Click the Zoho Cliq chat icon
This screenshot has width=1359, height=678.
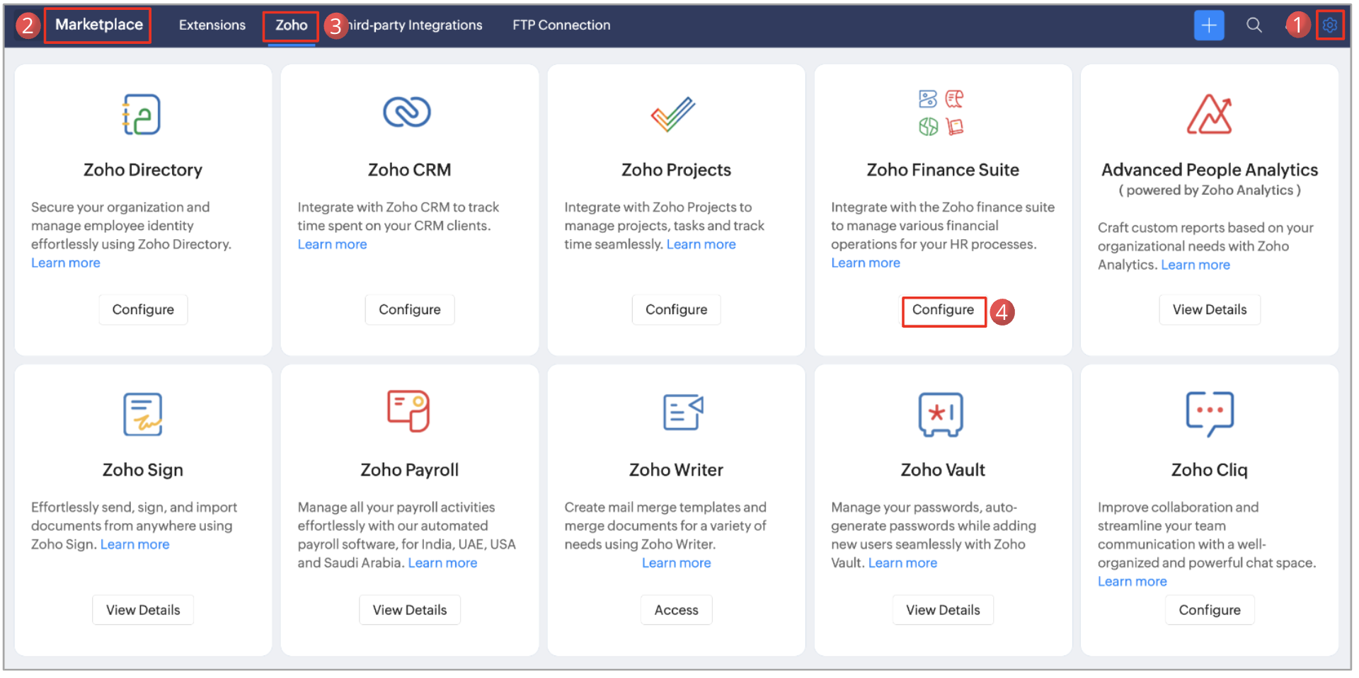point(1209,414)
